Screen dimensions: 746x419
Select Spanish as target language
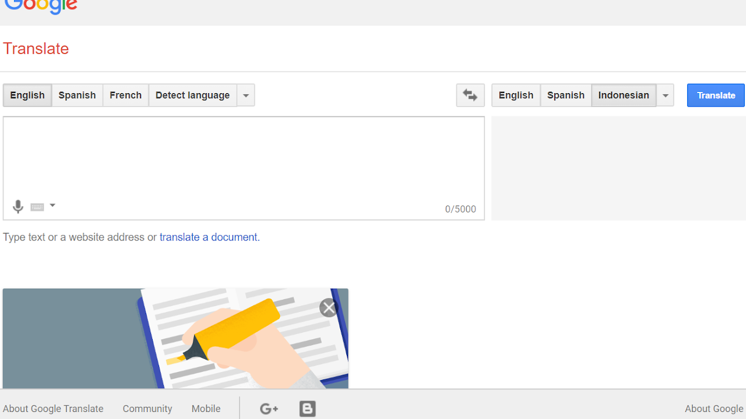point(566,95)
